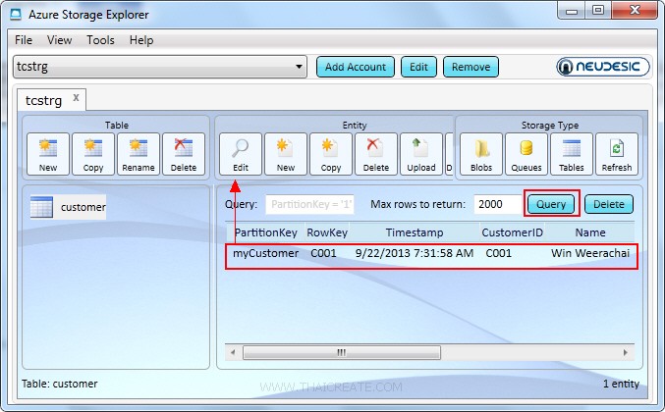
Task: Click the Neudesic logo
Action: 603,67
